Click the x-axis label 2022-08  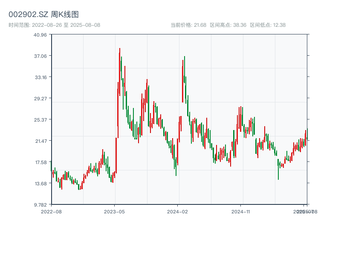coord(51,212)
